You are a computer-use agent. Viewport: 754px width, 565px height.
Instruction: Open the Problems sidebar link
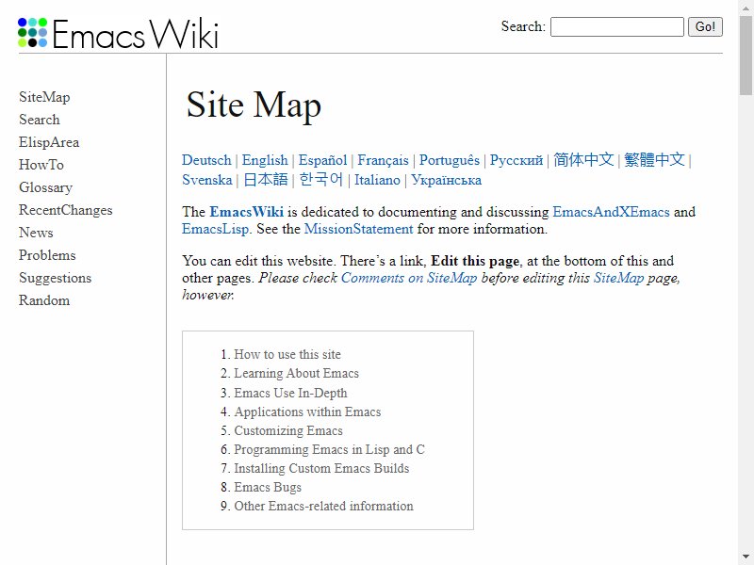(x=47, y=255)
